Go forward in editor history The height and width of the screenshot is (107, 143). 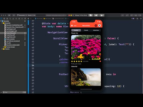tap(33, 18)
